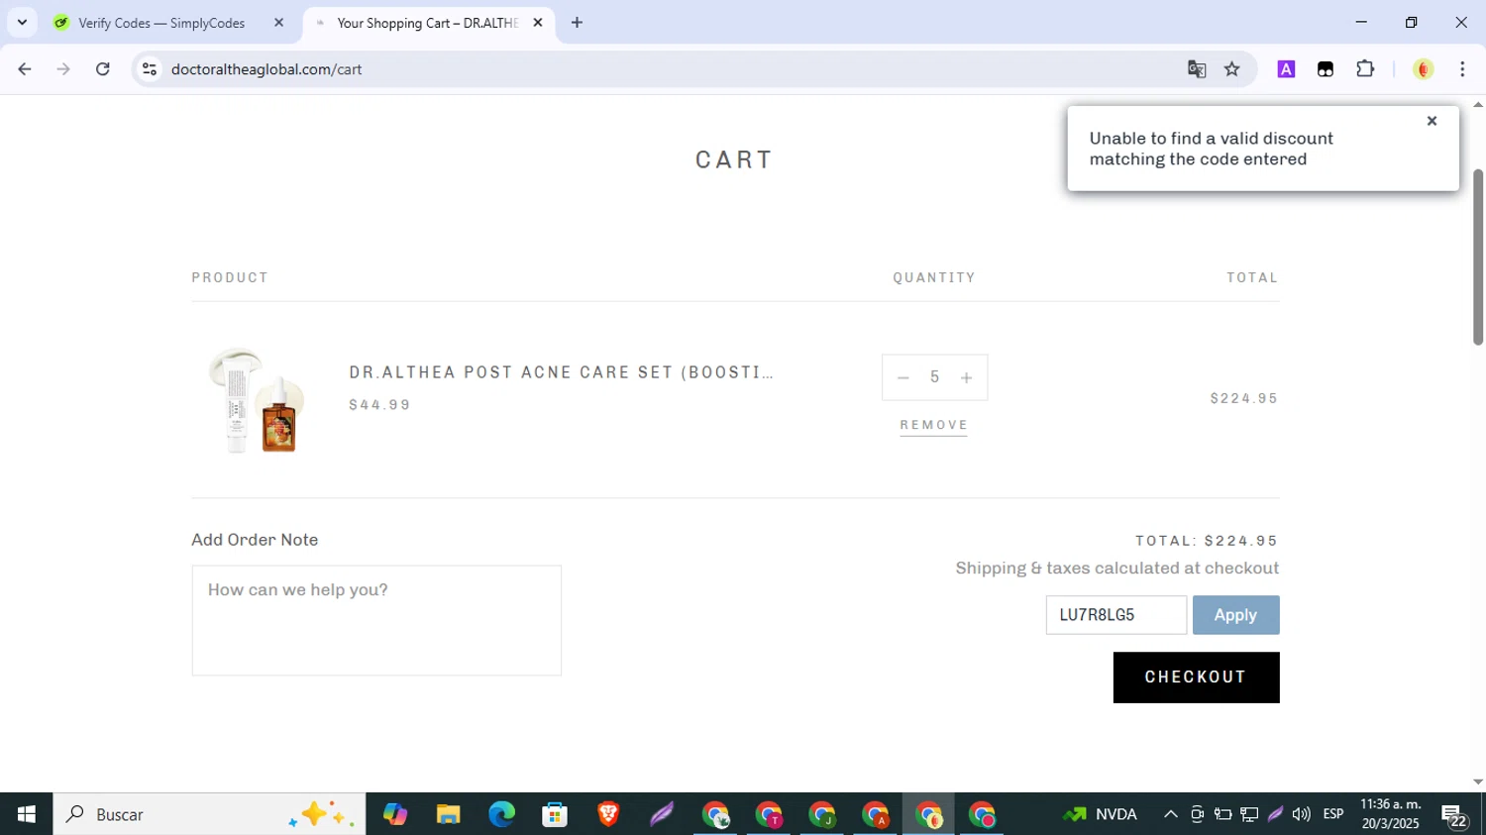Open Brave browser from taskbar
Viewport: 1486px width, 835px height.
pos(608,814)
